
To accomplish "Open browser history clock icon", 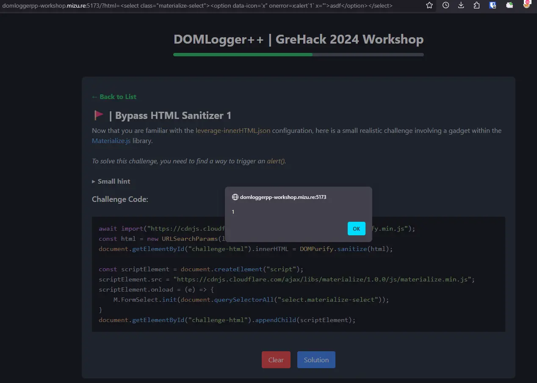I will pos(446,6).
